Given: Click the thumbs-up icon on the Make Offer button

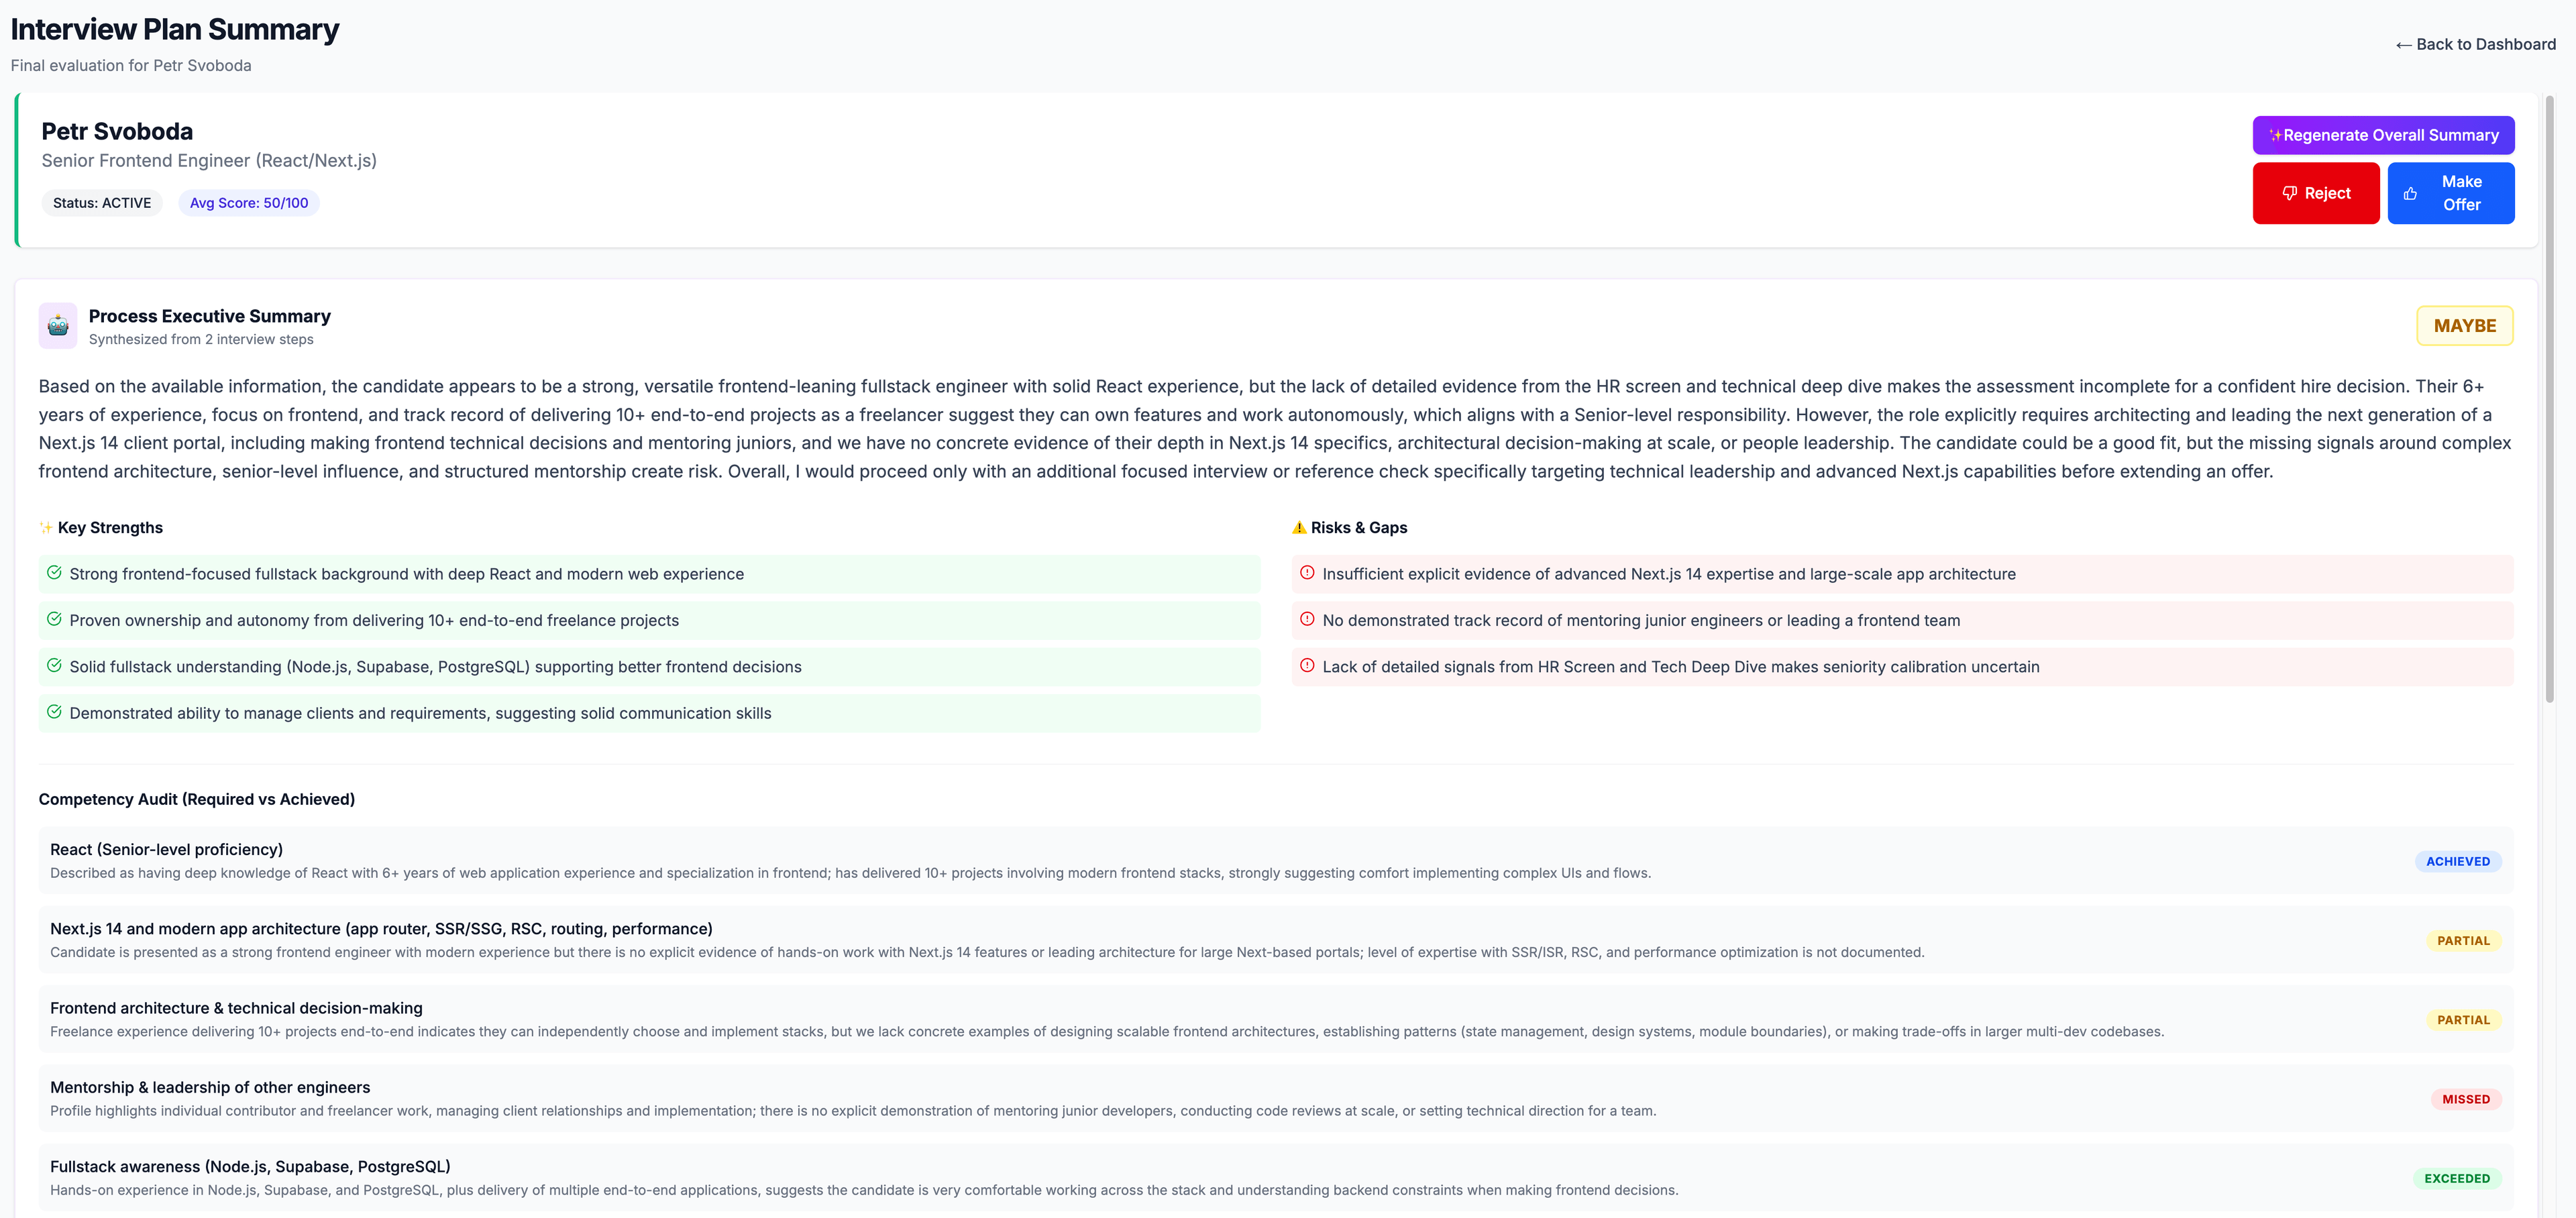Looking at the screenshot, I should [2411, 193].
